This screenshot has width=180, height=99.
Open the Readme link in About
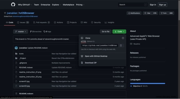point(135,44)
